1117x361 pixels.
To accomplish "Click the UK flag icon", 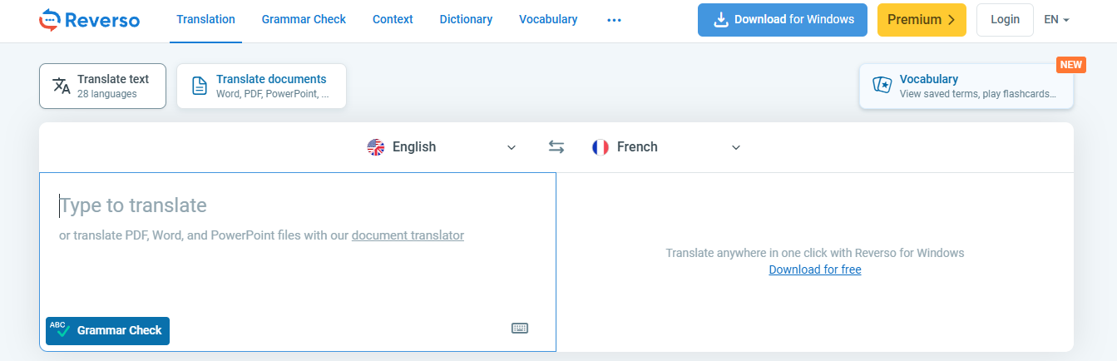I will point(376,147).
